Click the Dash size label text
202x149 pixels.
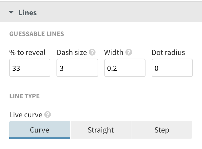click(x=72, y=53)
